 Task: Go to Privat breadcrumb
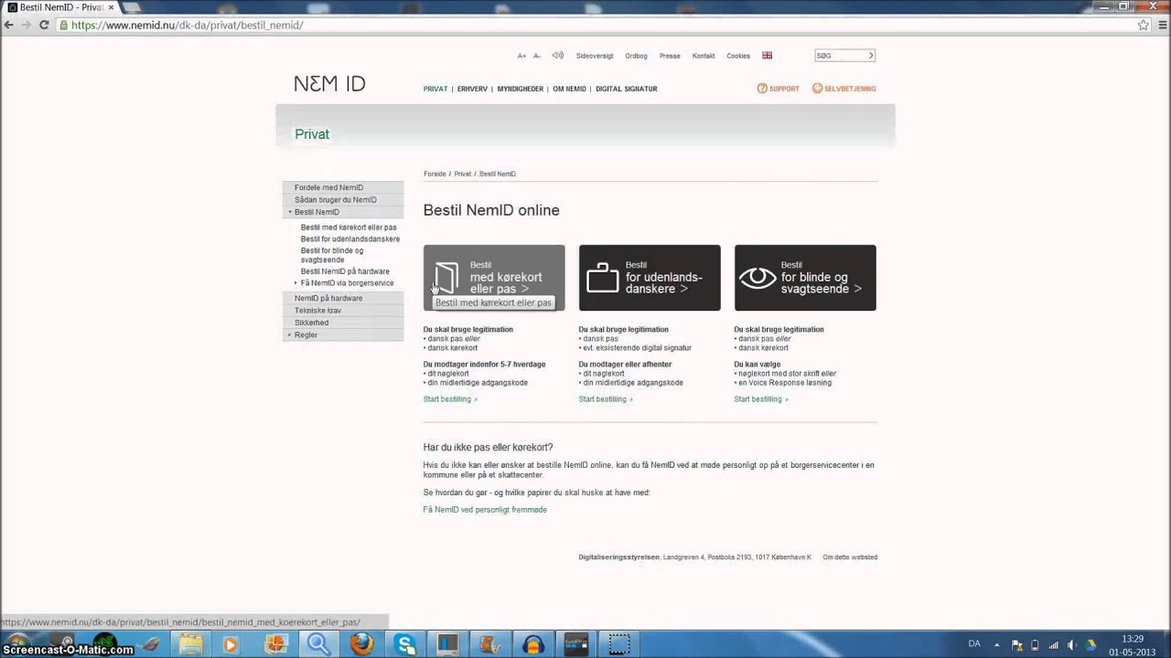click(463, 174)
